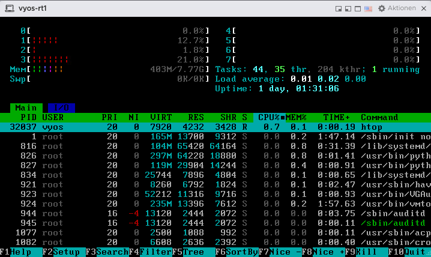Image resolution: width=431 pixels, height=257 pixels.
Task: Close the vyos-rt1 console window
Action: coord(423,8)
